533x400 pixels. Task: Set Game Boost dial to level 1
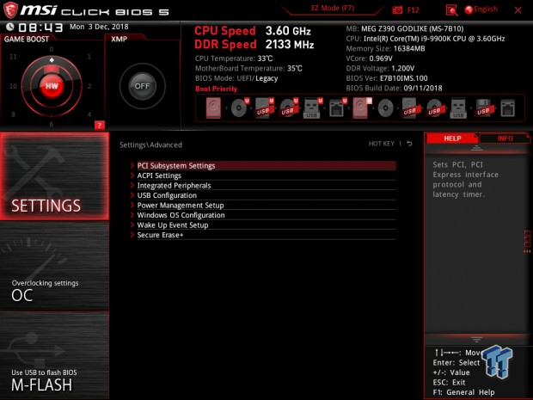coord(89,57)
